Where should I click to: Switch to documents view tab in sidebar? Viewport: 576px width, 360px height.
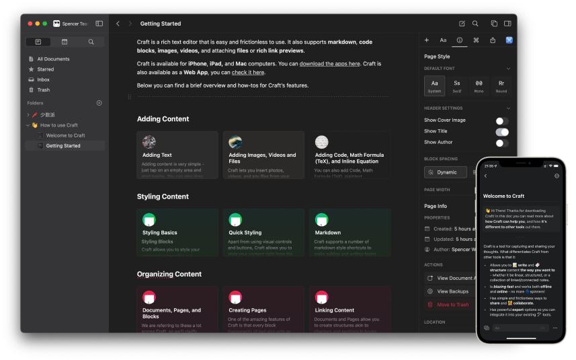[38, 42]
